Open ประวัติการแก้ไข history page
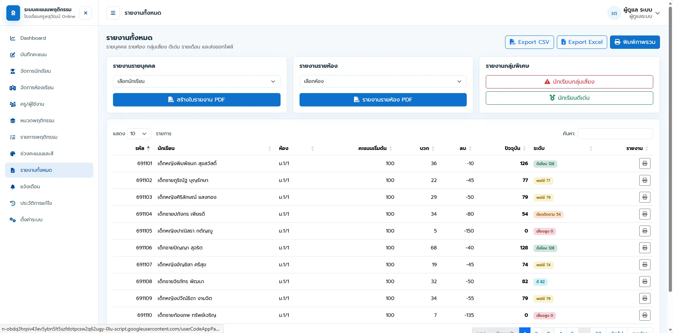This screenshot has width=673, height=333. pyautogui.click(x=49, y=203)
